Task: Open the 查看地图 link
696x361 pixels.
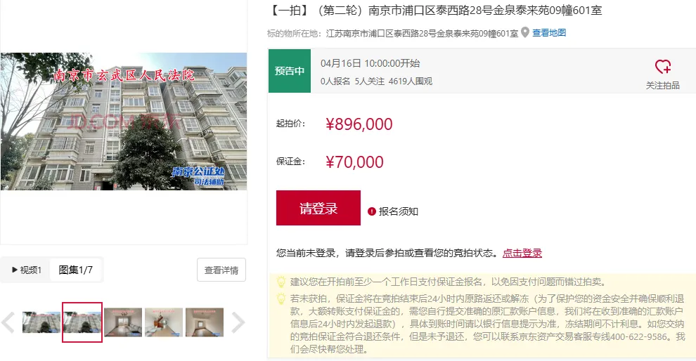Action: pos(549,33)
